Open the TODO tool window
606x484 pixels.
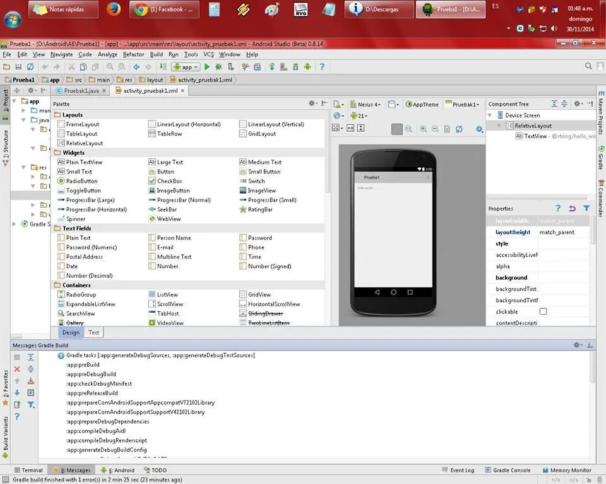pyautogui.click(x=155, y=470)
